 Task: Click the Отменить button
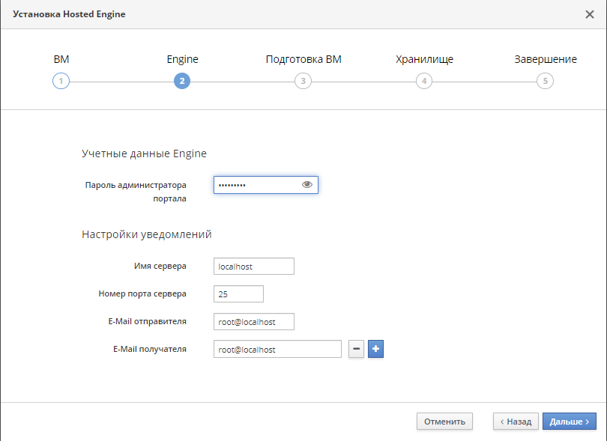coord(444,422)
